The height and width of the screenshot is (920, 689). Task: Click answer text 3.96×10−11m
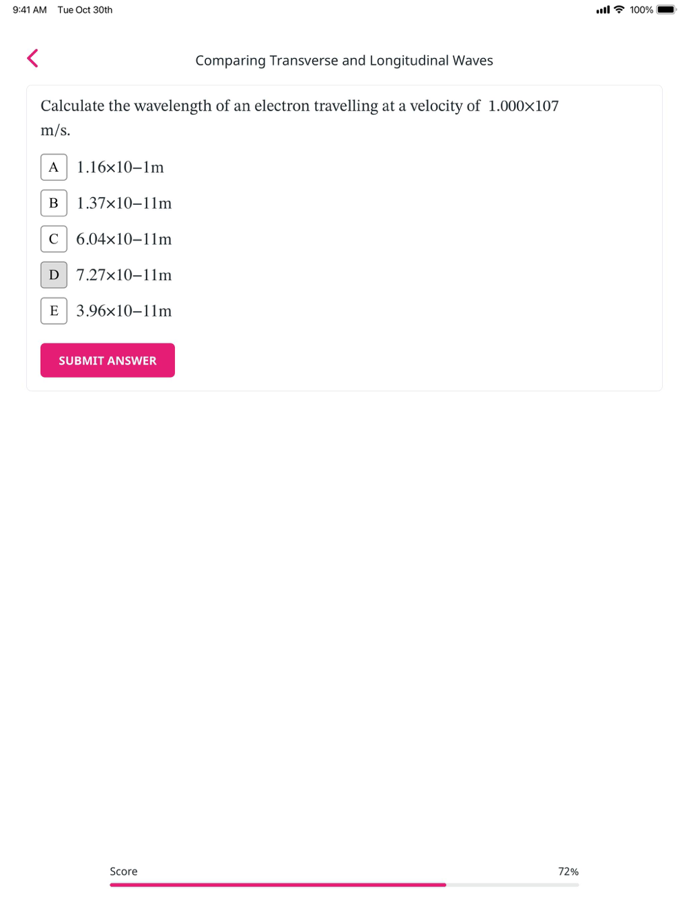(124, 311)
